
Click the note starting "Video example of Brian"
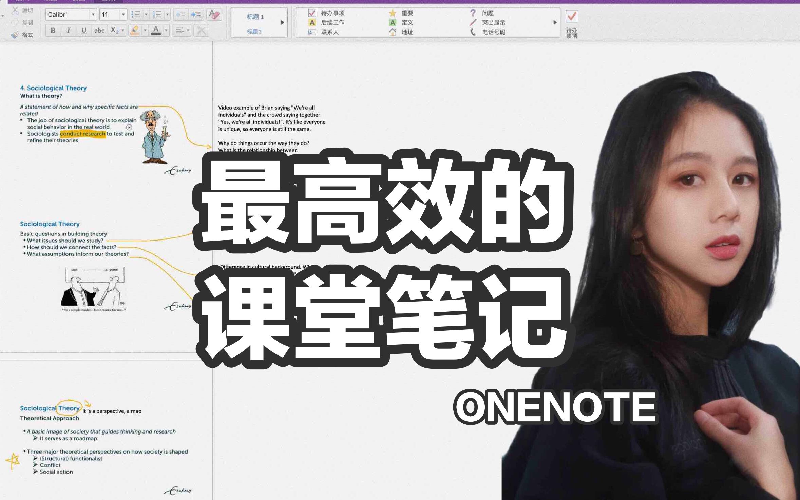point(271,118)
